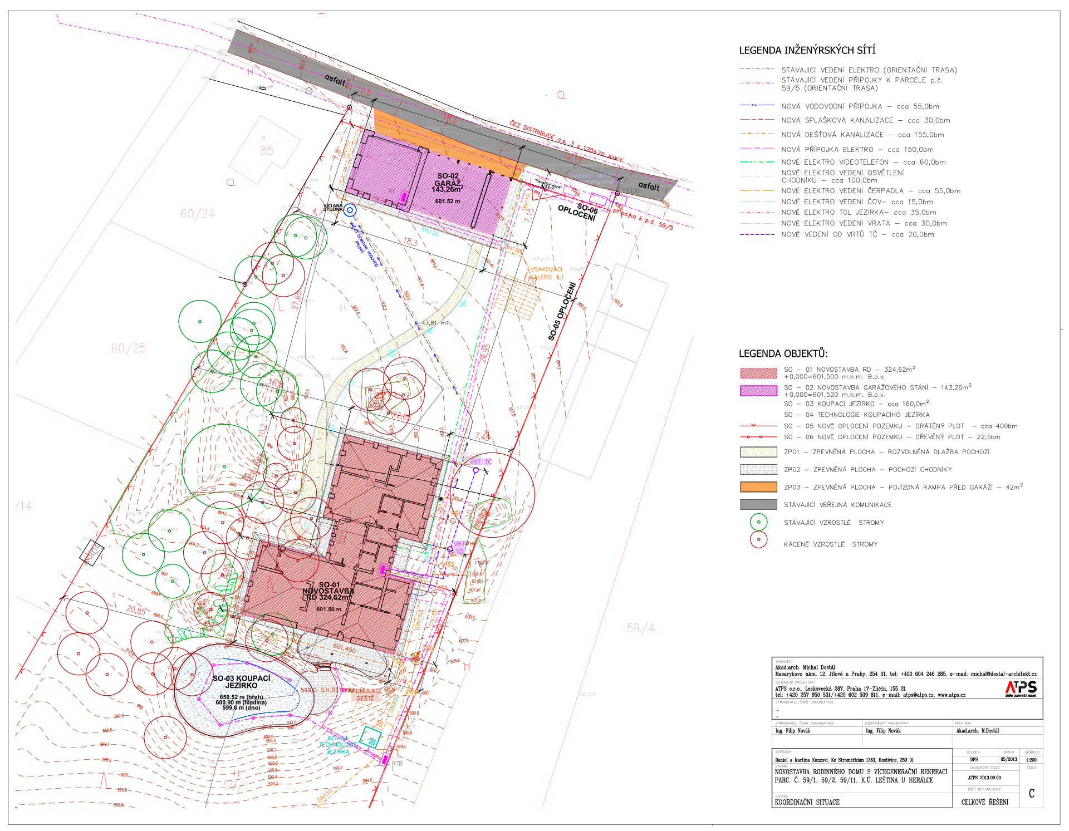Click the red felled tree legend symbol
Viewport: 1069px width, 831px height.
click(x=758, y=539)
